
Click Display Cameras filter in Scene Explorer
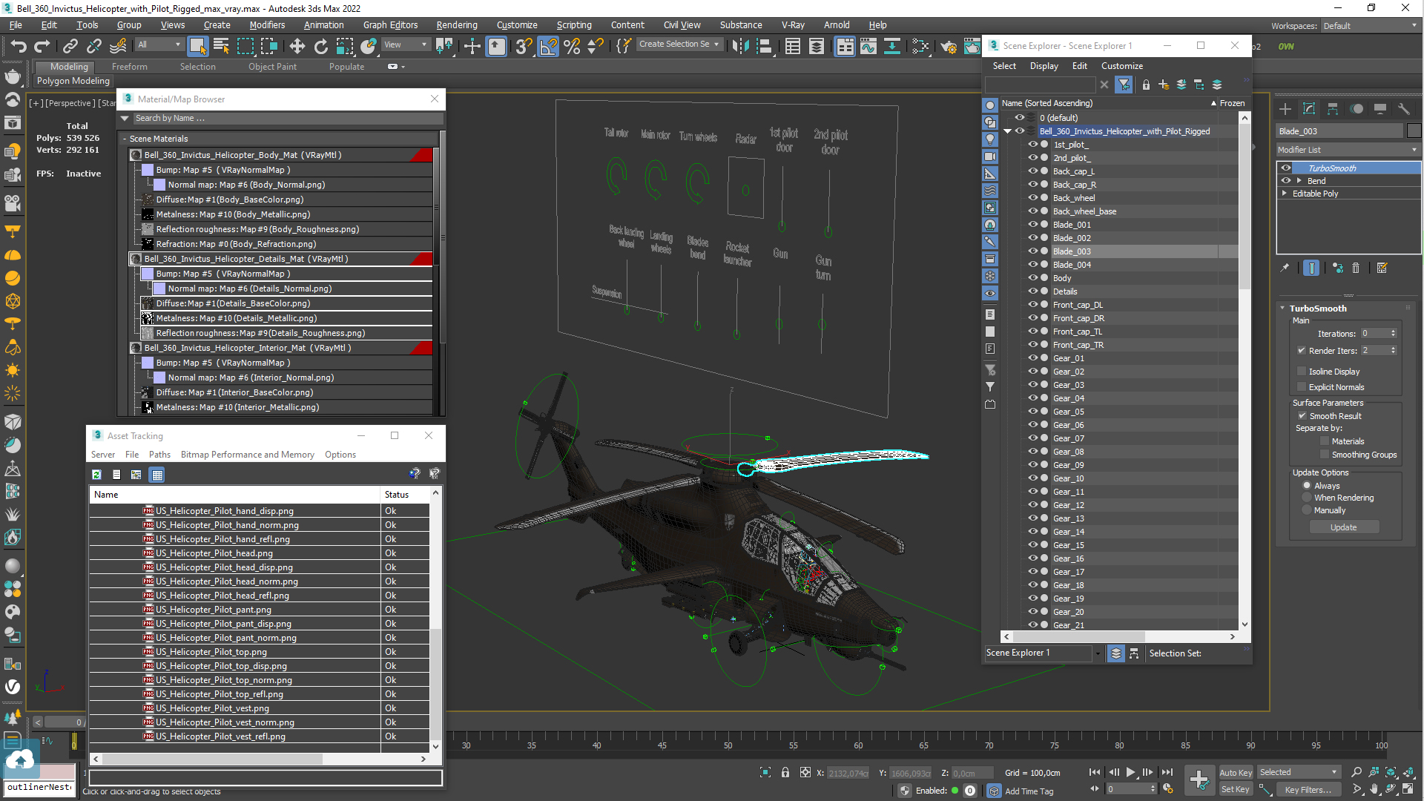coord(990,156)
